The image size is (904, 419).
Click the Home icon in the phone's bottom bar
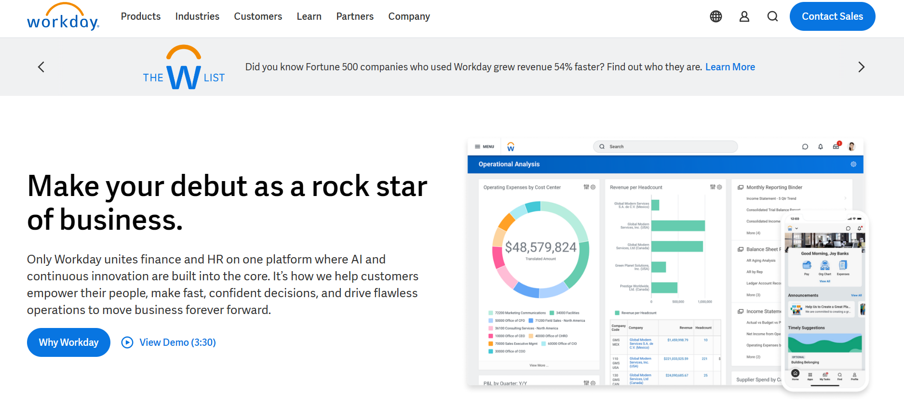tap(796, 374)
